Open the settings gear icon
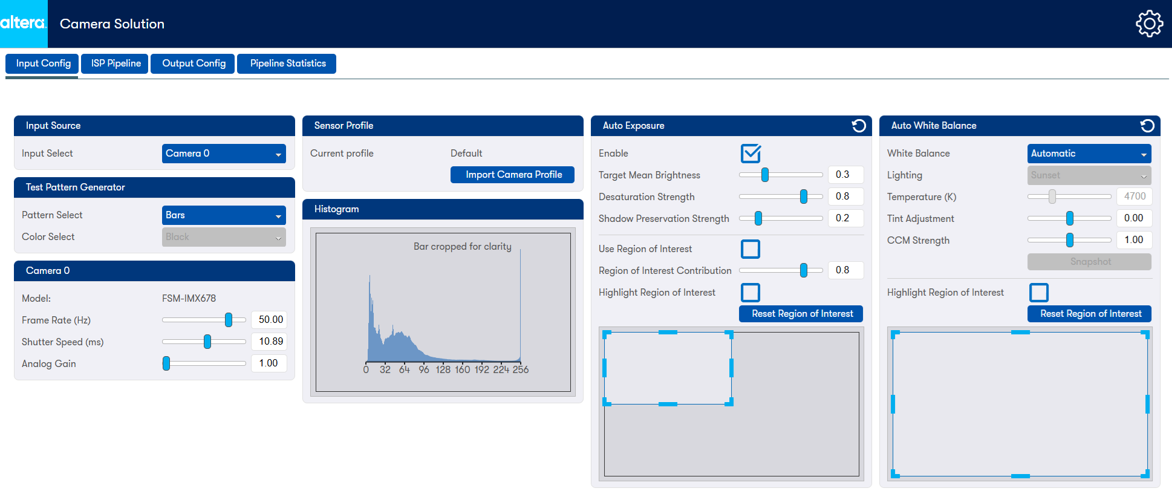The height and width of the screenshot is (494, 1172). click(1148, 24)
